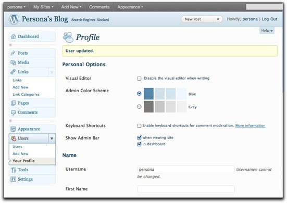
Task: Open the New Post dropdown arrow
Action: click(218, 19)
